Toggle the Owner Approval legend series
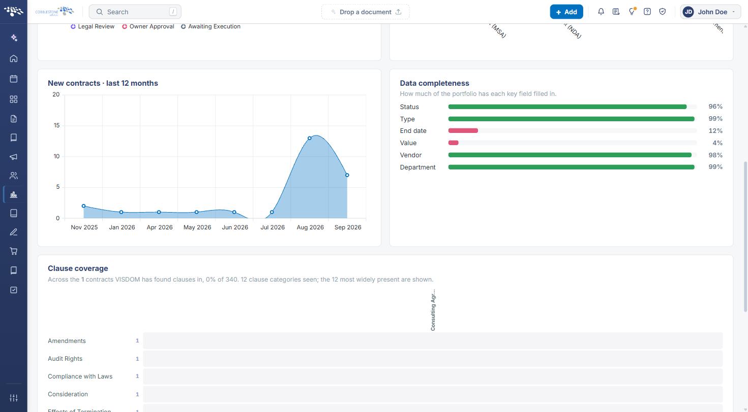748x412 pixels. [x=148, y=26]
